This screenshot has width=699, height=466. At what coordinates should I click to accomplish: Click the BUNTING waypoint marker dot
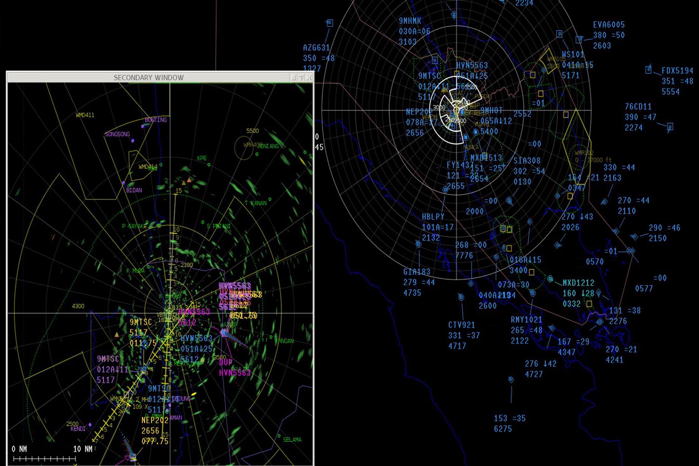point(143,126)
